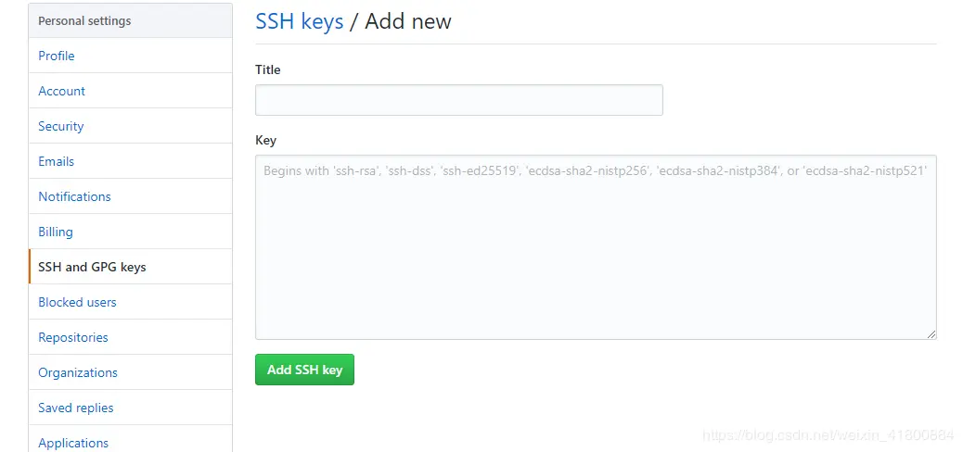Click the Title field label
The image size is (963, 452).
click(x=268, y=69)
